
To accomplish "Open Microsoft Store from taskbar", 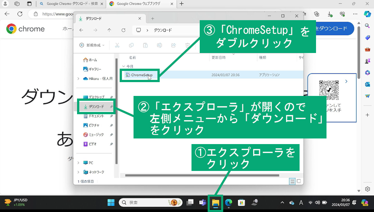I will tap(241, 203).
